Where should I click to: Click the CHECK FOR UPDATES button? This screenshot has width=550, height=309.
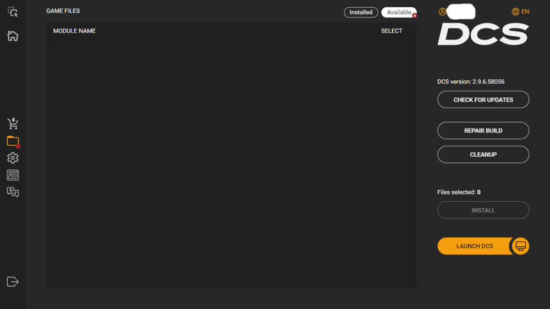click(483, 100)
